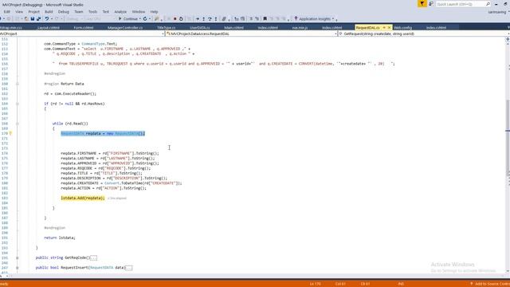Click the expanded ellipsis box after GetReqCode()
The image size is (510, 287).
[x=94, y=258]
